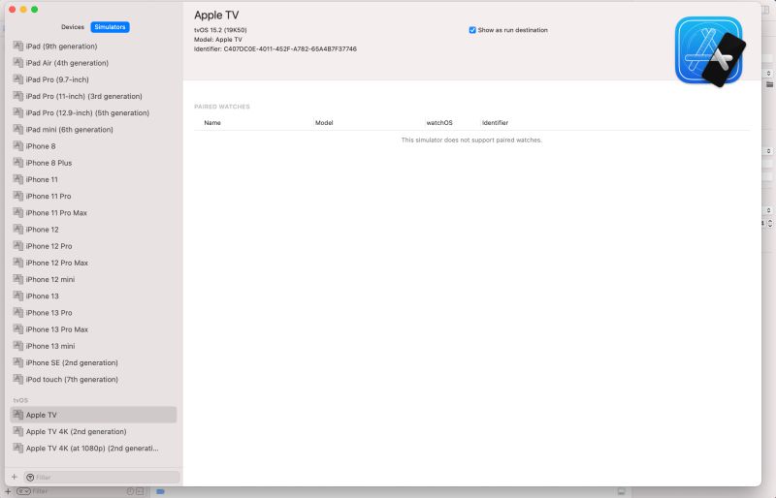Click the iPhone 12 Pro simulator icon
776x498 pixels.
tap(18, 246)
